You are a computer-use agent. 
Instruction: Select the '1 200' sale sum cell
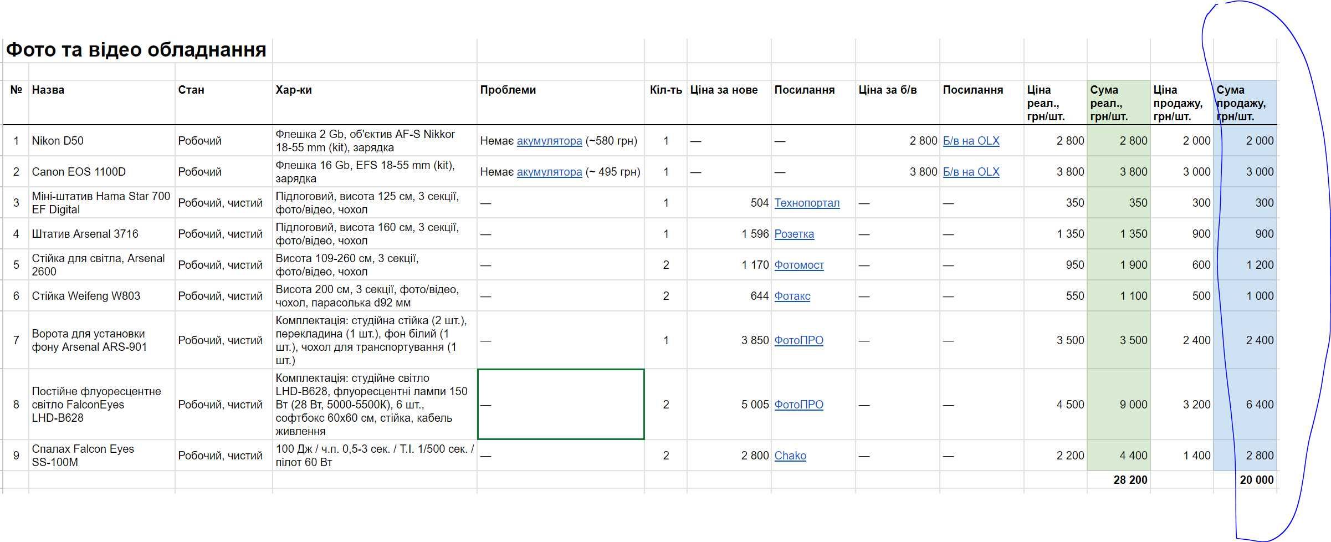click(1245, 265)
